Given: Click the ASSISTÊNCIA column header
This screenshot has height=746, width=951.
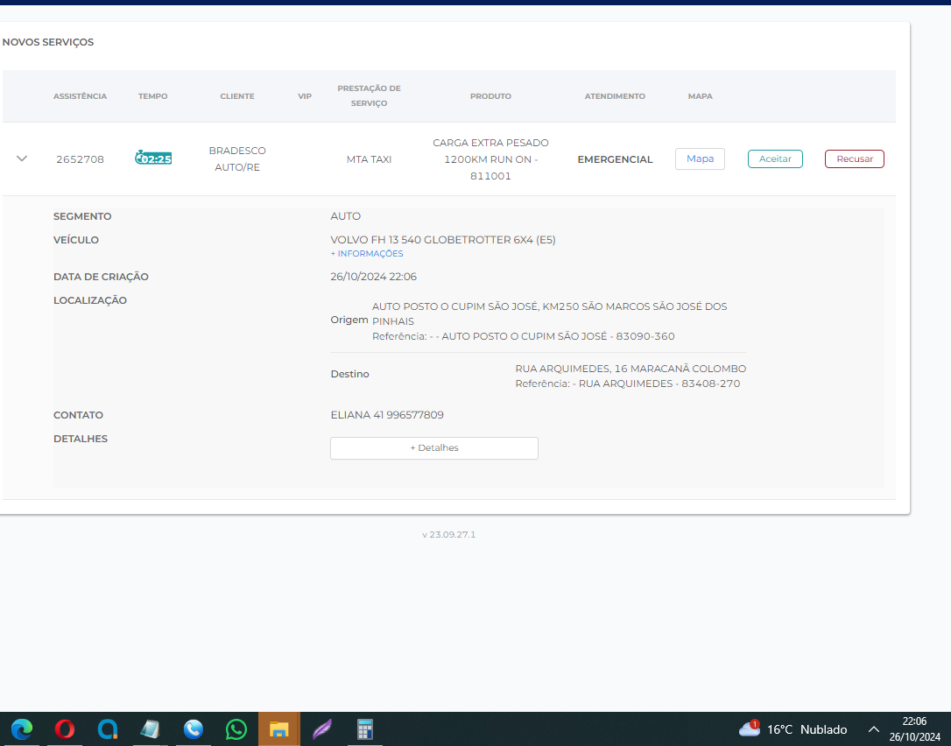Looking at the screenshot, I should point(80,96).
